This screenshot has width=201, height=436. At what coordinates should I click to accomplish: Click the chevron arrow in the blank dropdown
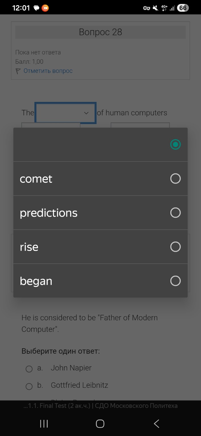click(86, 113)
